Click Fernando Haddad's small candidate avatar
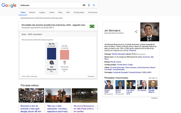This screenshot has height=113, width=181. 64,63
